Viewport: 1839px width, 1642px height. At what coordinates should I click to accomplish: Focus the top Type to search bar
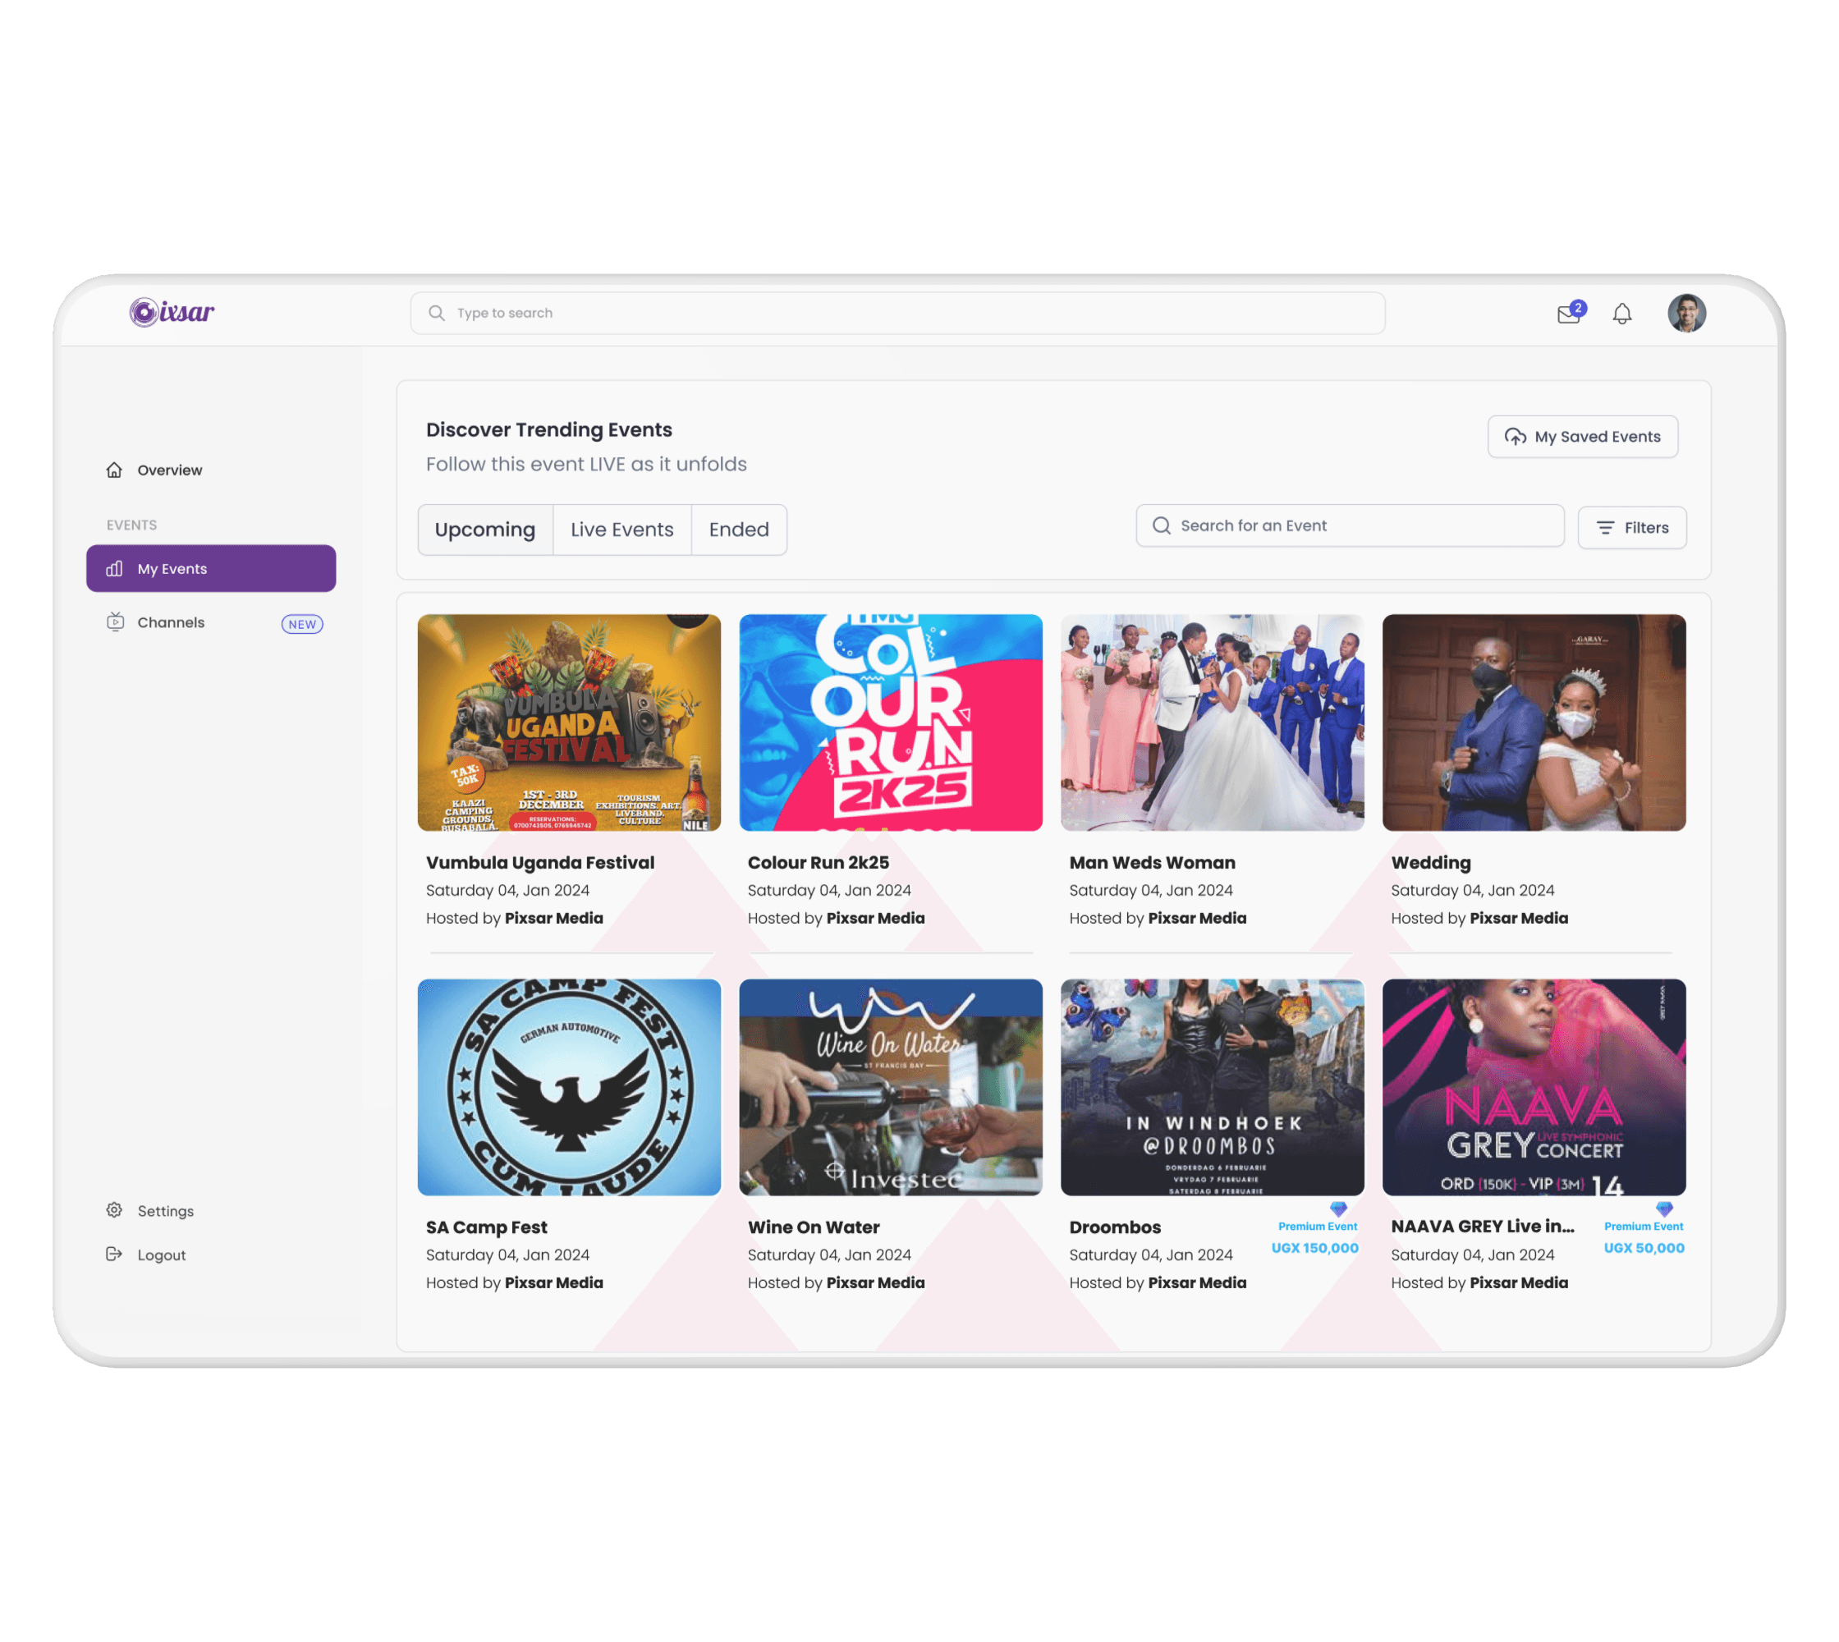(x=897, y=313)
